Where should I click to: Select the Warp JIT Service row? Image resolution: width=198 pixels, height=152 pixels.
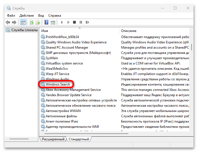[x=57, y=74]
